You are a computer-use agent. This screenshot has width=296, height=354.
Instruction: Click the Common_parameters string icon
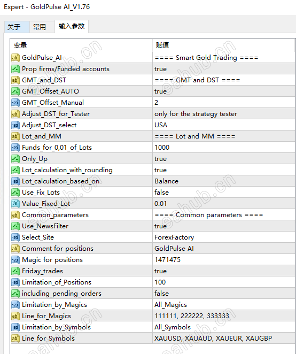tap(15, 215)
